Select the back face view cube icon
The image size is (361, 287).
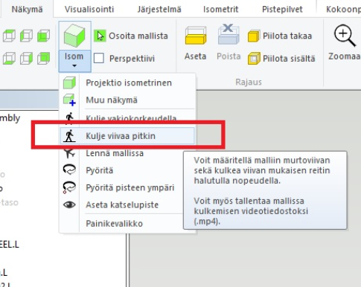[x=43, y=59]
